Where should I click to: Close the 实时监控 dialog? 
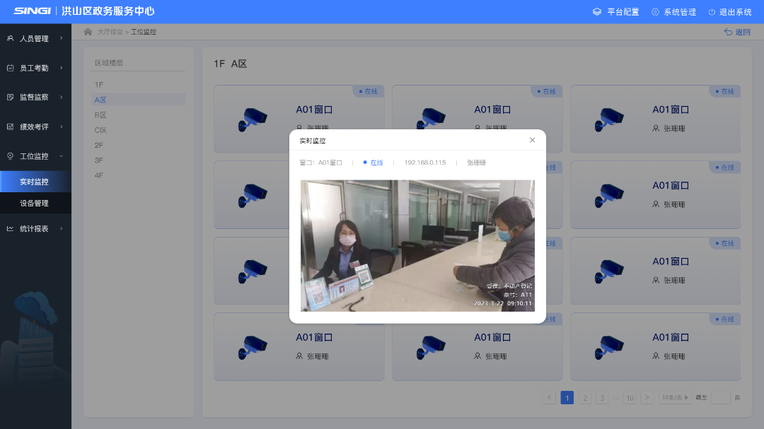click(532, 140)
